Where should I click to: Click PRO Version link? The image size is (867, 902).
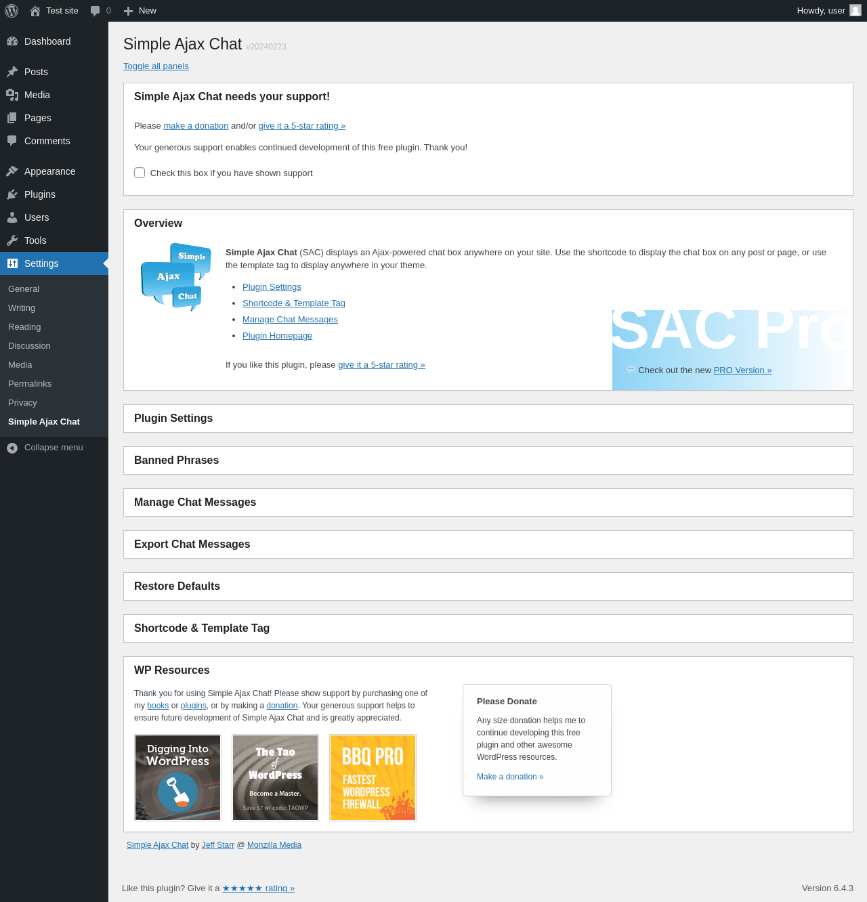click(x=742, y=370)
